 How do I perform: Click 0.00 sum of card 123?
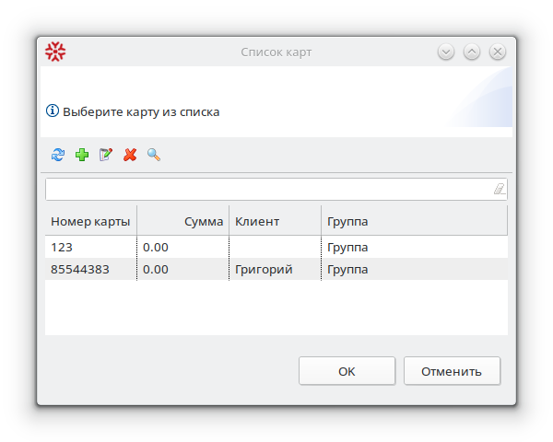coord(183,247)
